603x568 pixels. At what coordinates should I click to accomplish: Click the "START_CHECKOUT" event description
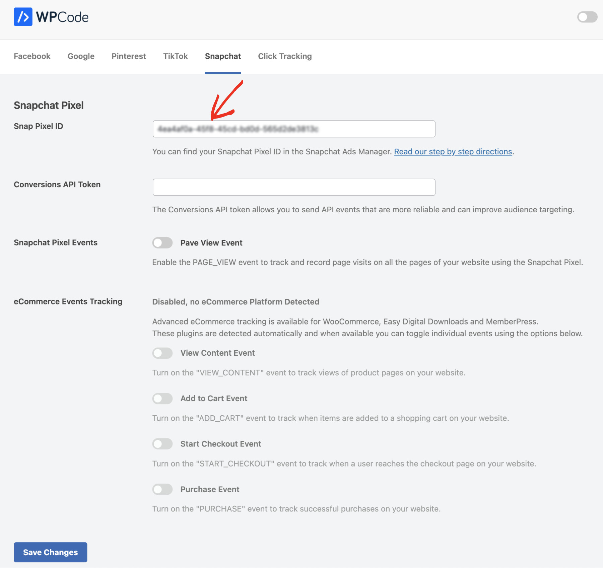pos(344,464)
